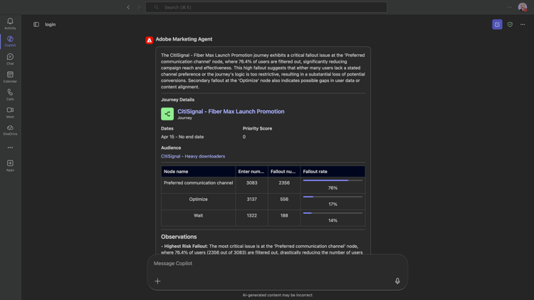534x300 pixels.
Task: Go forward with the right arrow
Action: 139,7
